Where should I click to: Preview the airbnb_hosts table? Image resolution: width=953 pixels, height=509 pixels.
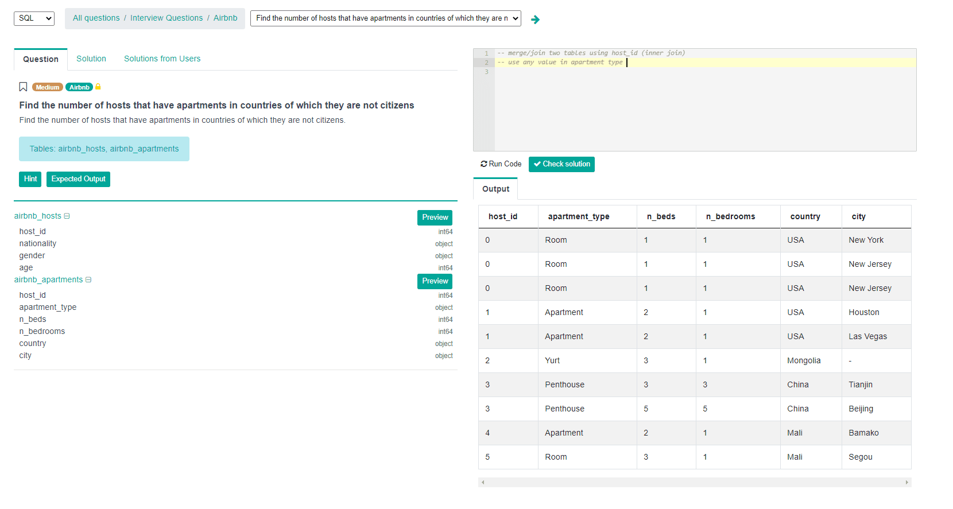[435, 217]
